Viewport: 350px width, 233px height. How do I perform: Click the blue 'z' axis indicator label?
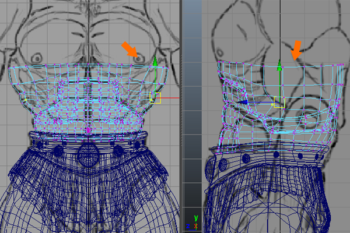click(x=188, y=227)
